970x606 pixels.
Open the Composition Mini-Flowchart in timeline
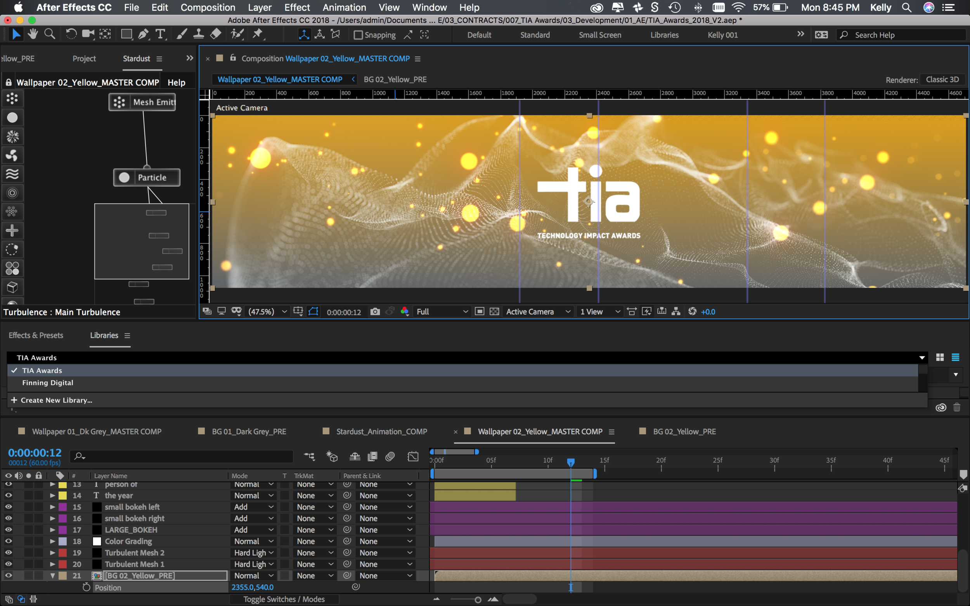click(309, 456)
